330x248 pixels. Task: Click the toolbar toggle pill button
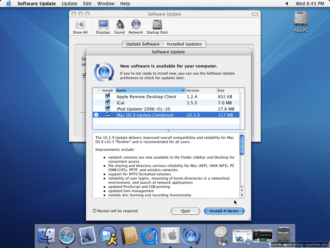(255, 14)
